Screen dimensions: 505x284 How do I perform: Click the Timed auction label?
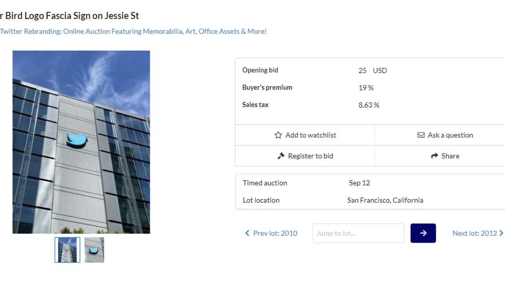(x=265, y=183)
